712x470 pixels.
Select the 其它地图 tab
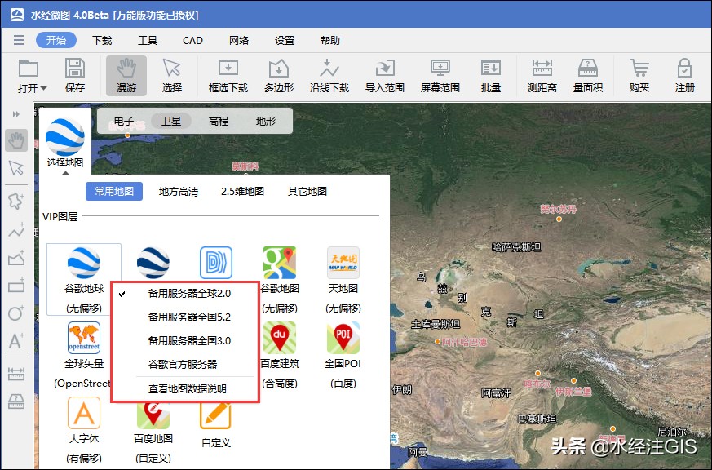pyautogui.click(x=307, y=191)
